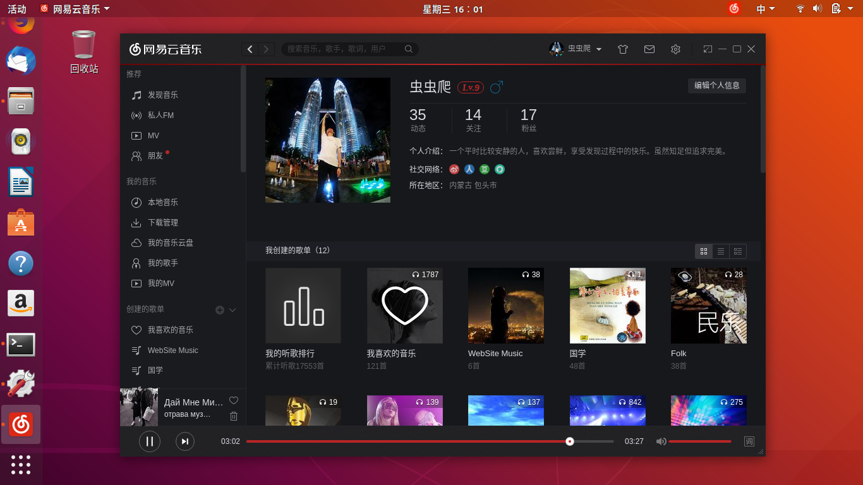Click the Lv.9 level badge

point(471,87)
